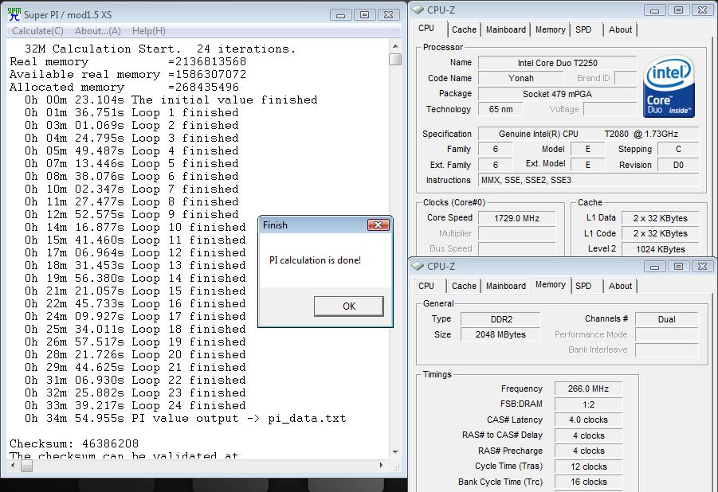Click Cycle Time (Tras) value '12 clocks'
718x492 pixels.
[588, 467]
